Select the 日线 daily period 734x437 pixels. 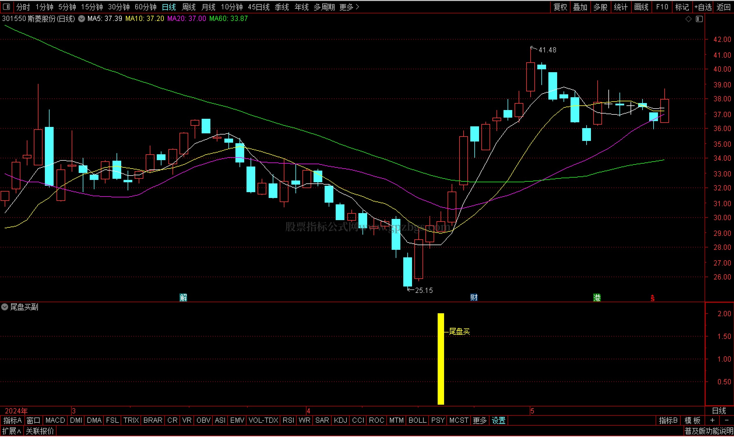[x=169, y=7]
